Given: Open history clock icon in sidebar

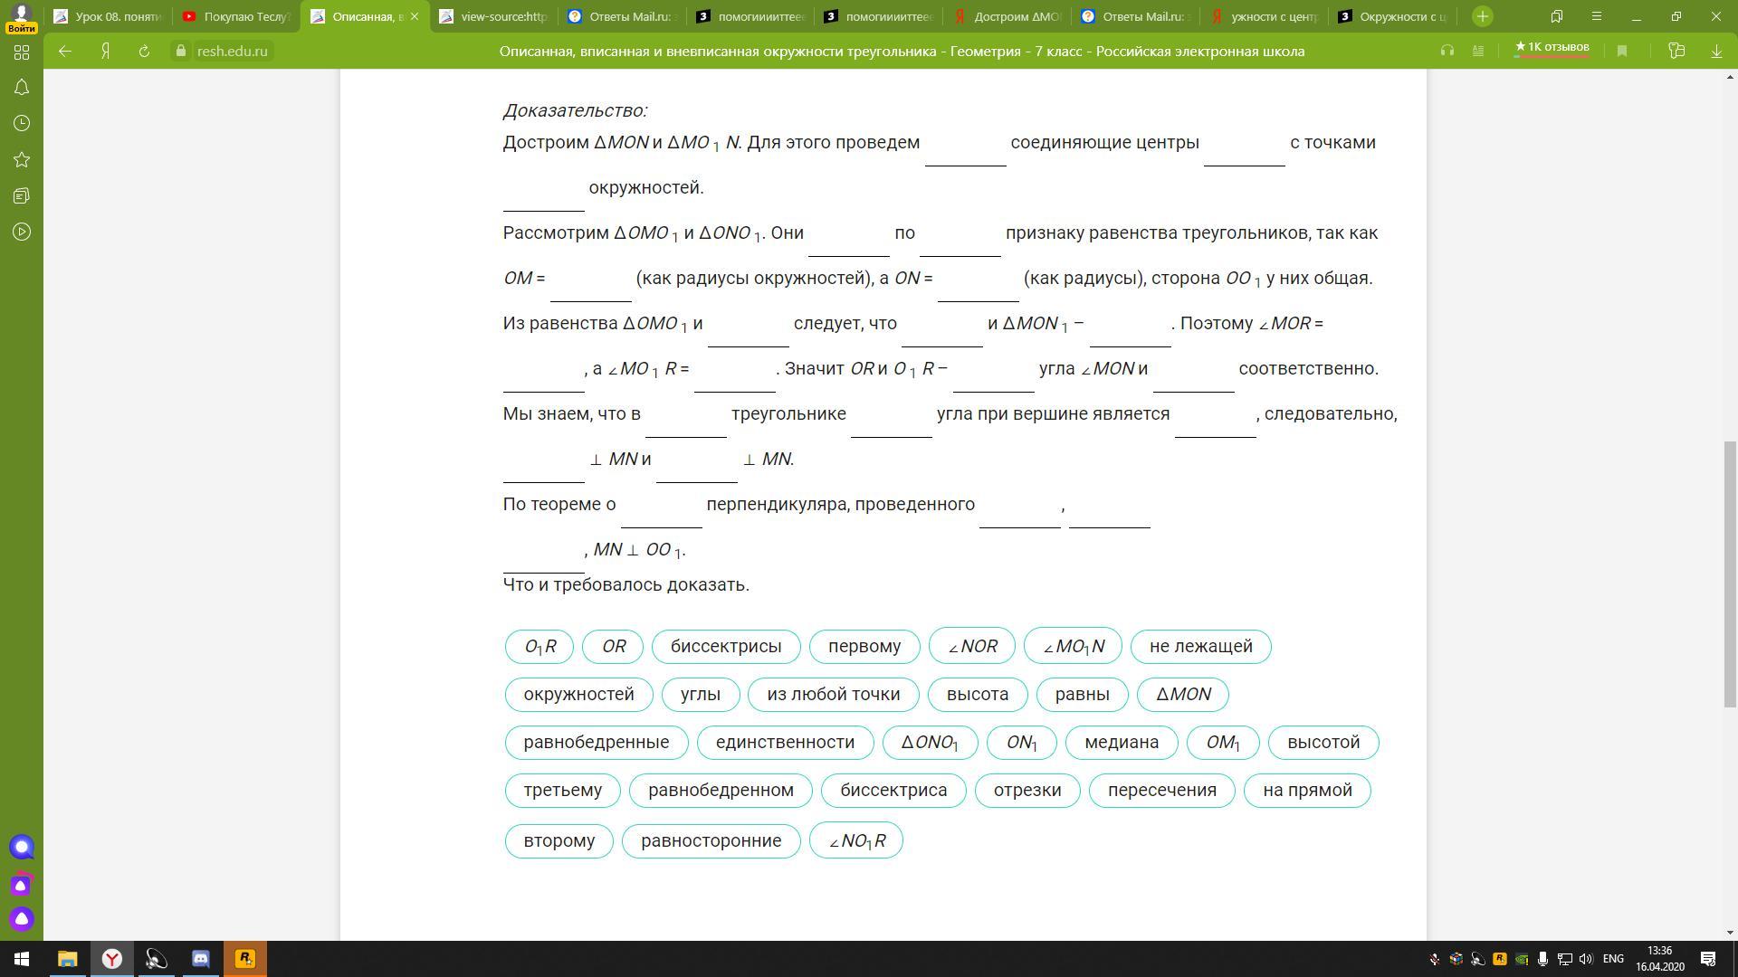Looking at the screenshot, I should click(22, 124).
